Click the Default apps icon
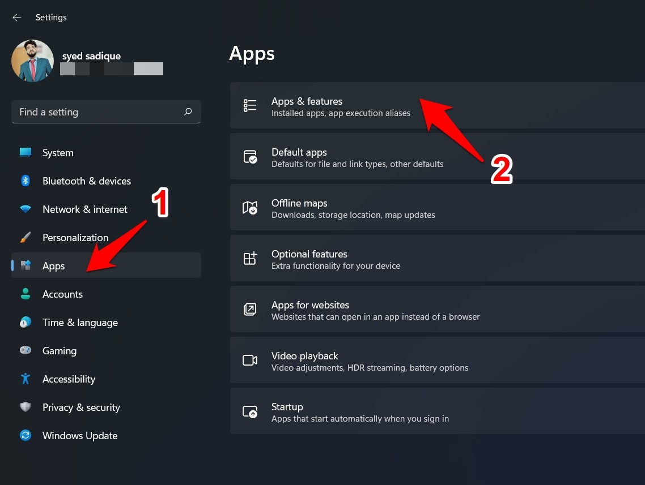Image resolution: width=645 pixels, height=485 pixels. point(250,157)
